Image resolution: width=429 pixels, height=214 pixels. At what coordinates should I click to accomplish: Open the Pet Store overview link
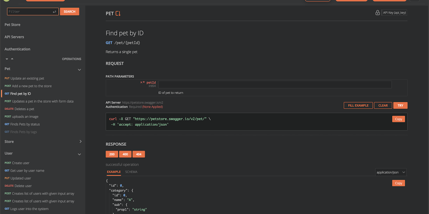[x=12, y=25]
